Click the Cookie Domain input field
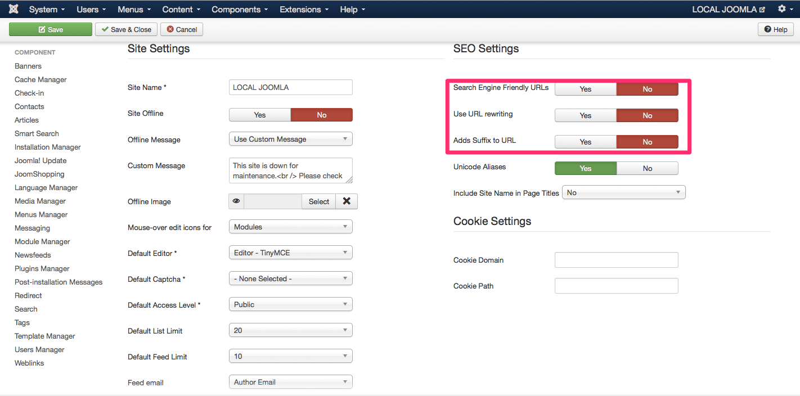This screenshot has width=800, height=396. pyautogui.click(x=616, y=260)
